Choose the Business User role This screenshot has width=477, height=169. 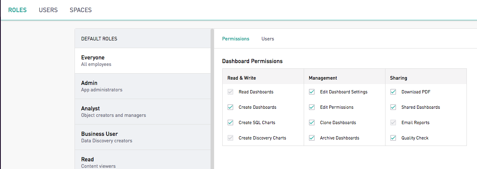(143, 137)
